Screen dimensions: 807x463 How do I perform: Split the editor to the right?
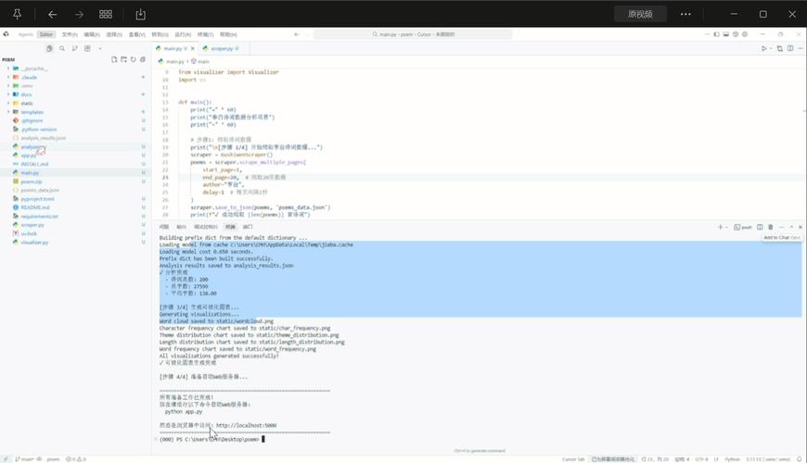click(x=790, y=48)
